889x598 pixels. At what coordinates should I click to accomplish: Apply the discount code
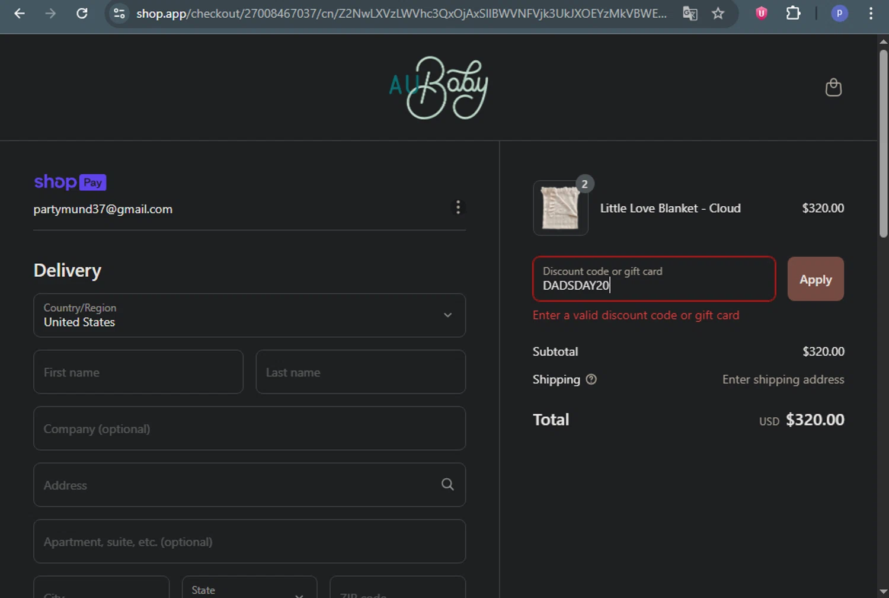(816, 279)
